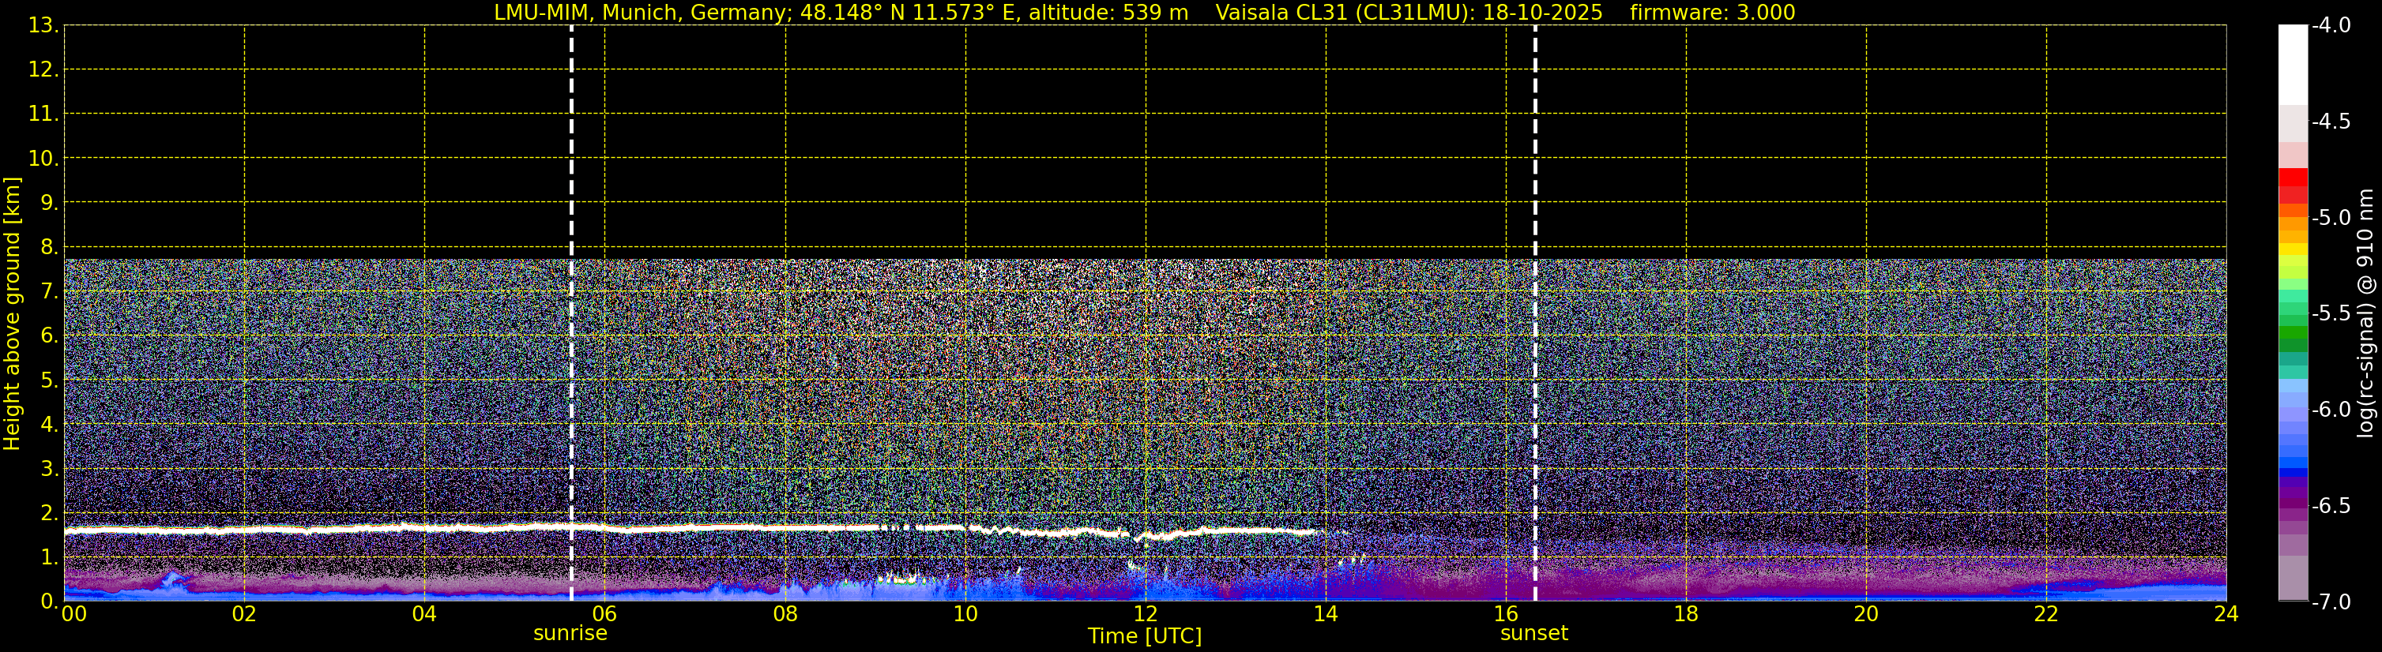Click the 00 hour tick on time axis

tap(73, 615)
